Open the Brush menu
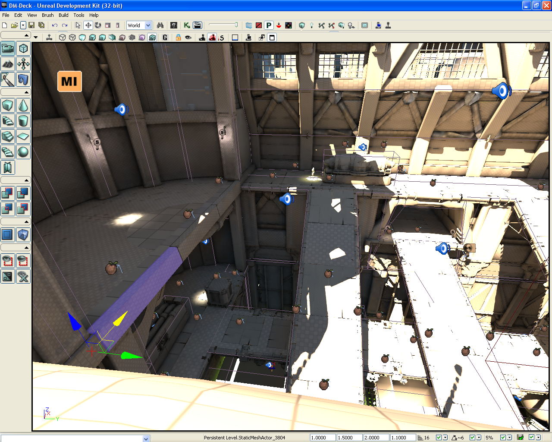This screenshot has height=442, width=552. tap(48, 15)
